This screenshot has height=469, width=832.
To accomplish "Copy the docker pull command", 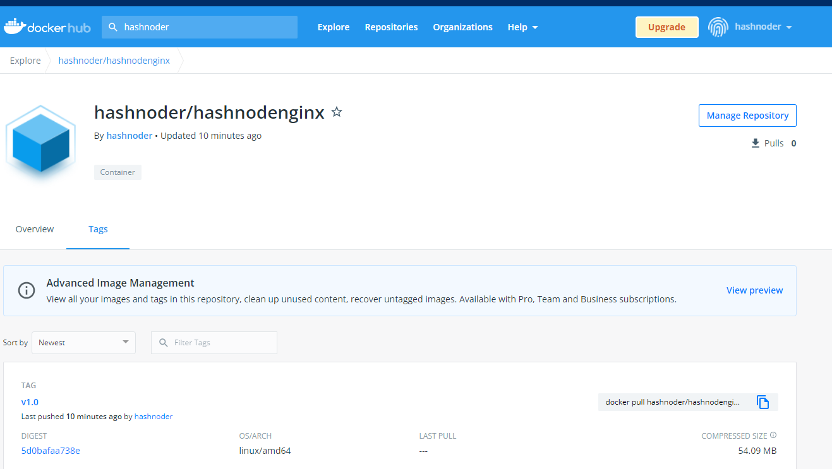I will [x=763, y=402].
